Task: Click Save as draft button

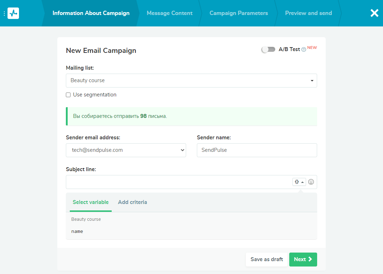Action: (x=267, y=259)
